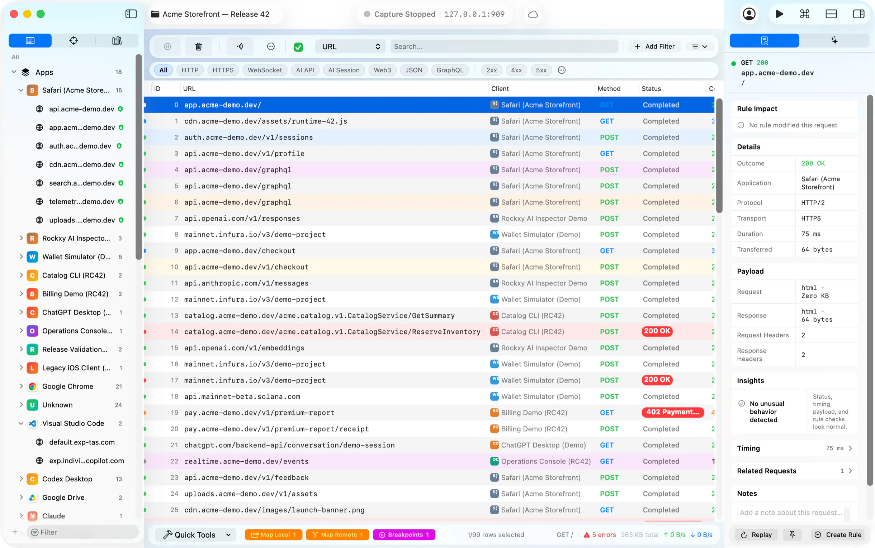875x548 pixels.
Task: Select the JSON filter tab
Action: pos(413,70)
